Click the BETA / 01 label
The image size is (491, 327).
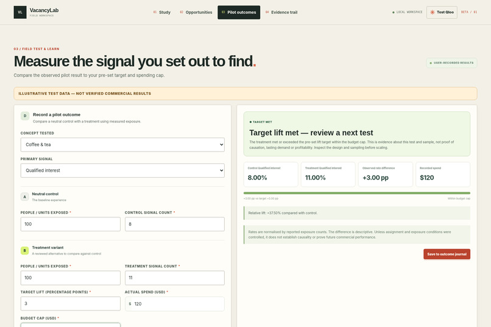[469, 12]
